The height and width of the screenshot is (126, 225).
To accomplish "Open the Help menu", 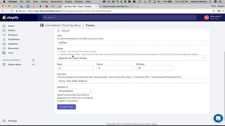I will point(88,1).
